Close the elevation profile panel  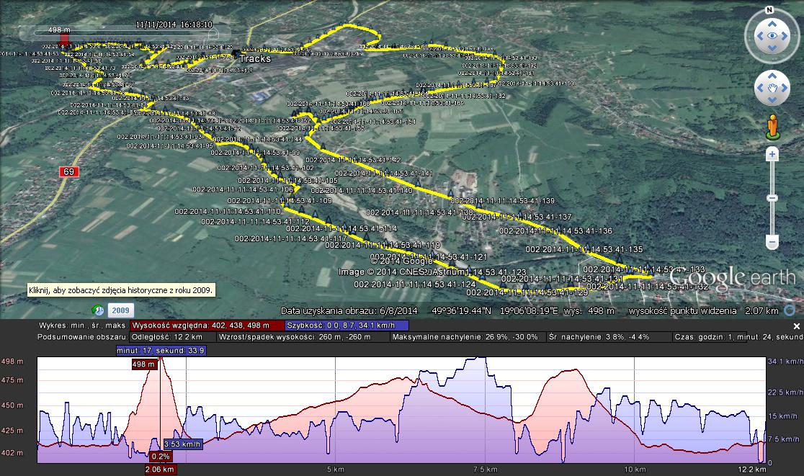click(x=798, y=325)
